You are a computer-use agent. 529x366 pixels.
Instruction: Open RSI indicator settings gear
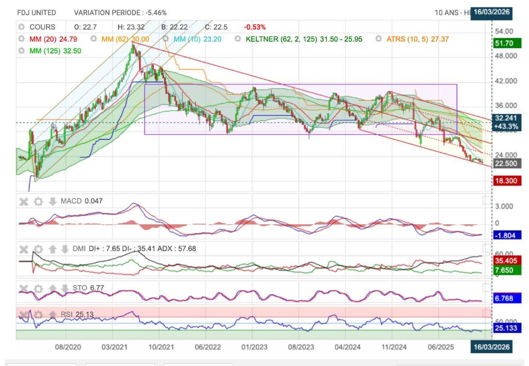tap(39, 315)
